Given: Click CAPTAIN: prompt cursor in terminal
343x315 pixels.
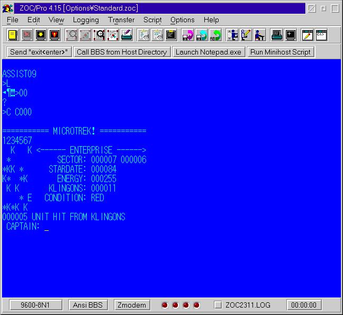Looking at the screenshot, I should (47, 230).
